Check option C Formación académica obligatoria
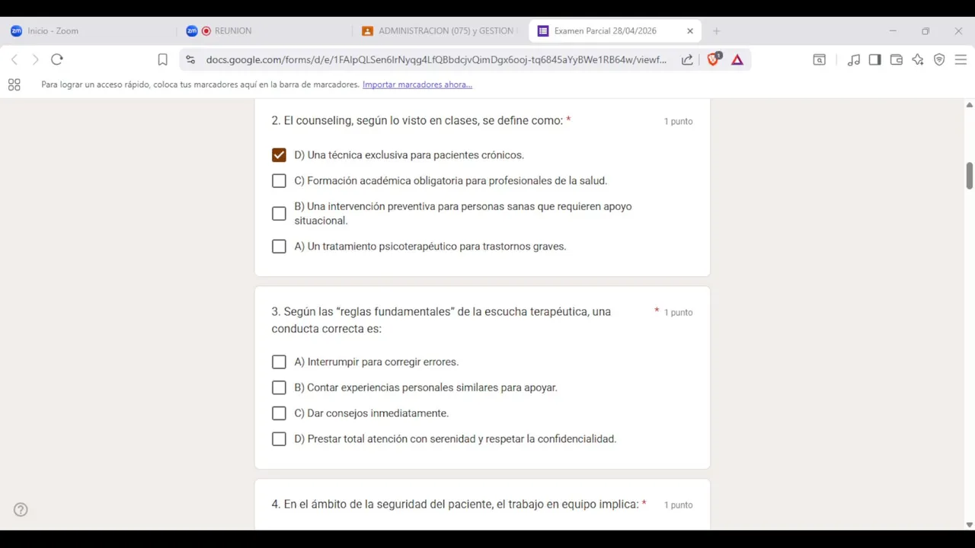Image resolution: width=975 pixels, height=548 pixels. point(279,181)
